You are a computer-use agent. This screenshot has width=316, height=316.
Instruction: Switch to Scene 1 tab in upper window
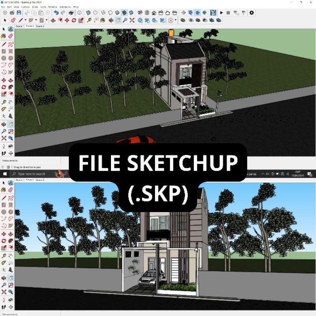[19, 26]
